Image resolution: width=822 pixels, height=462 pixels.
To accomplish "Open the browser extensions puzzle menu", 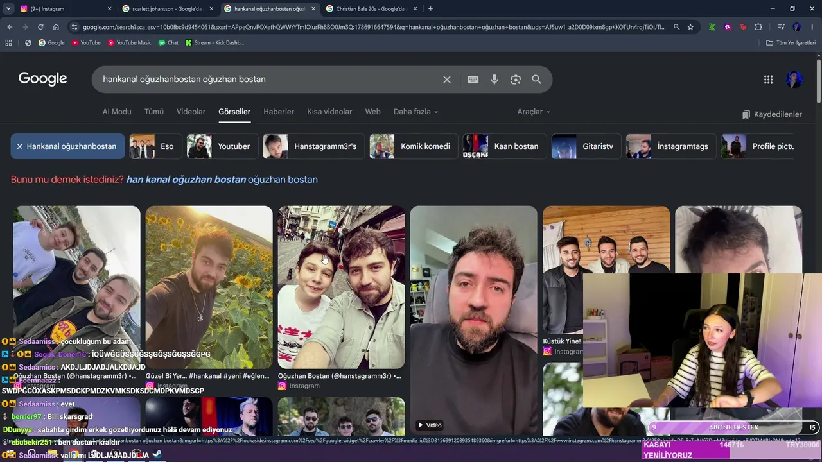I will pyautogui.click(x=758, y=27).
